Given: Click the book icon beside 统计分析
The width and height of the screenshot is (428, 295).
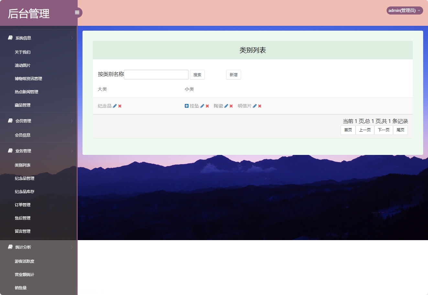Looking at the screenshot, I should (x=10, y=247).
